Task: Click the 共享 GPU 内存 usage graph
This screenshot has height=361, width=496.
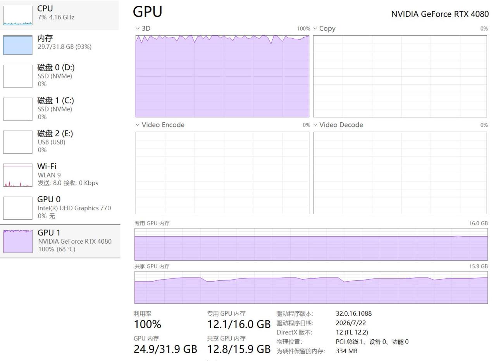Action: pyautogui.click(x=311, y=287)
